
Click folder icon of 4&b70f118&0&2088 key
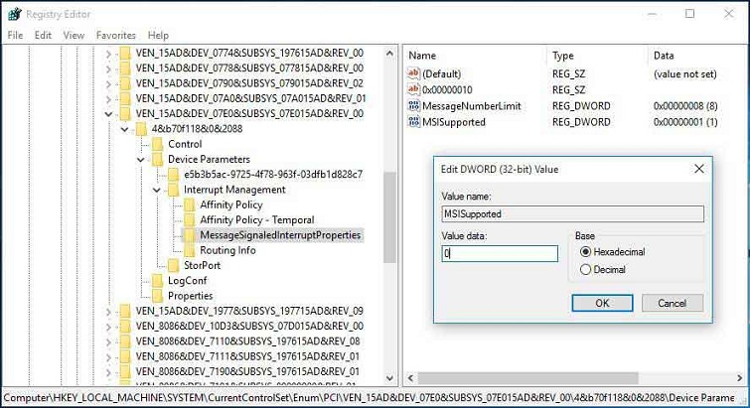coord(141,129)
